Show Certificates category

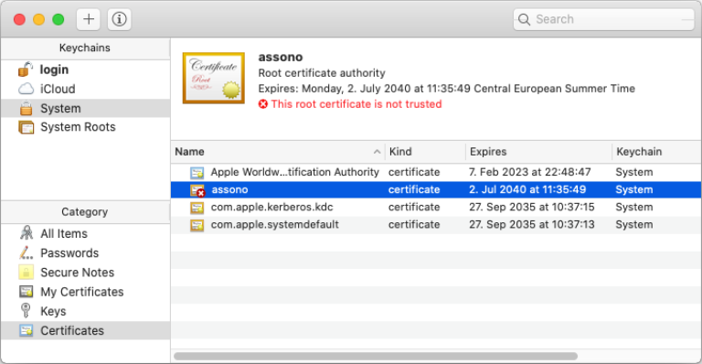coord(86,330)
